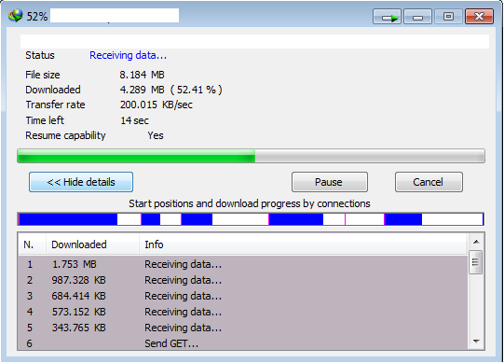Click the green arrow tray button in title bar
The height and width of the screenshot is (363, 504).
[387, 17]
